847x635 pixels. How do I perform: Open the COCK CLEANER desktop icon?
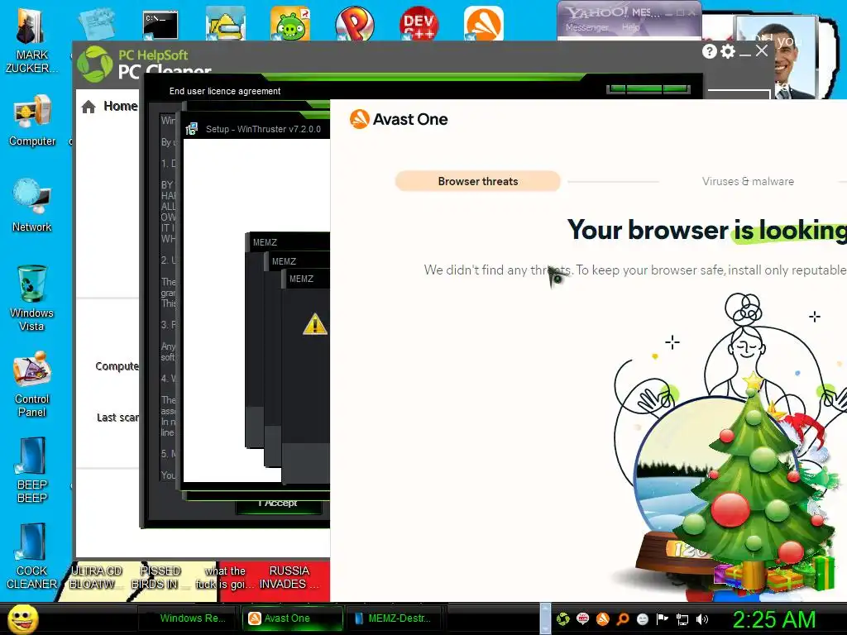coord(32,556)
